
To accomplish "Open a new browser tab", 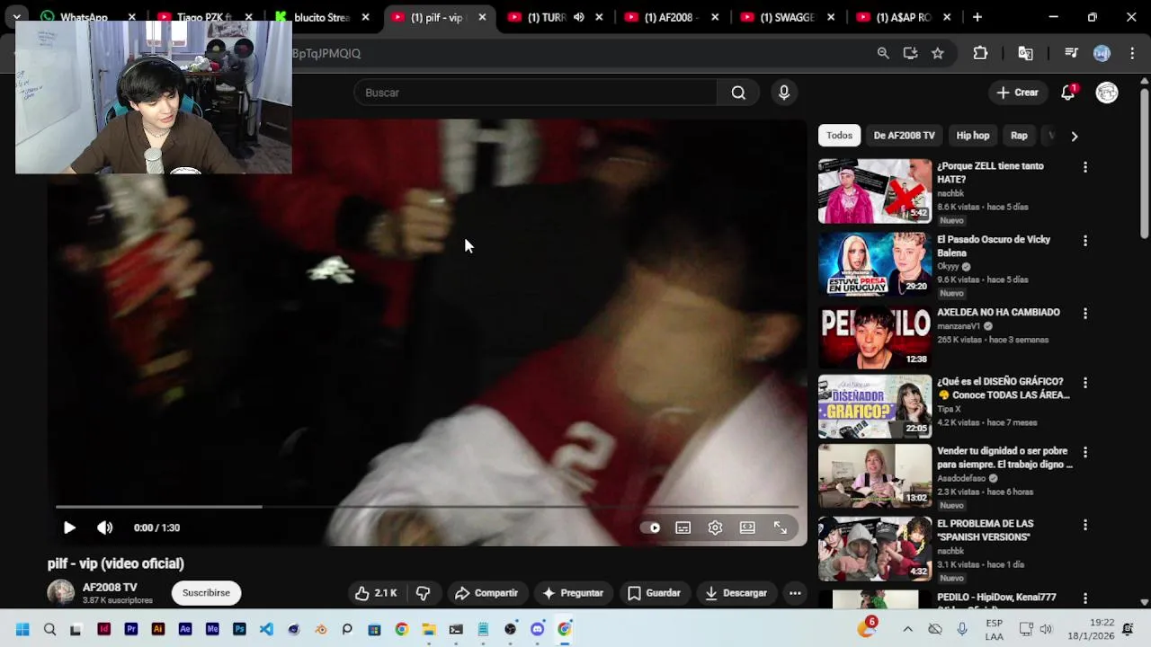I will [x=977, y=17].
